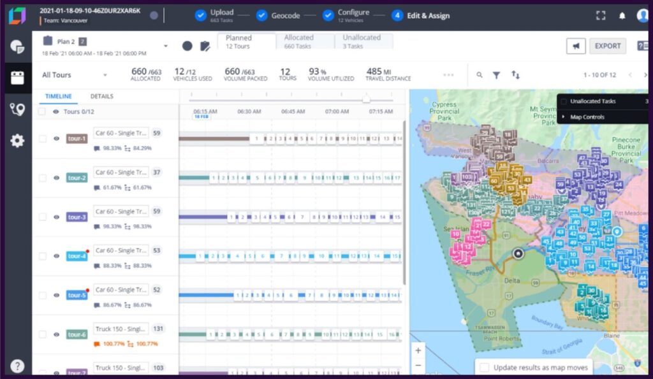Click the EXPORT button
653x379 pixels.
[606, 46]
